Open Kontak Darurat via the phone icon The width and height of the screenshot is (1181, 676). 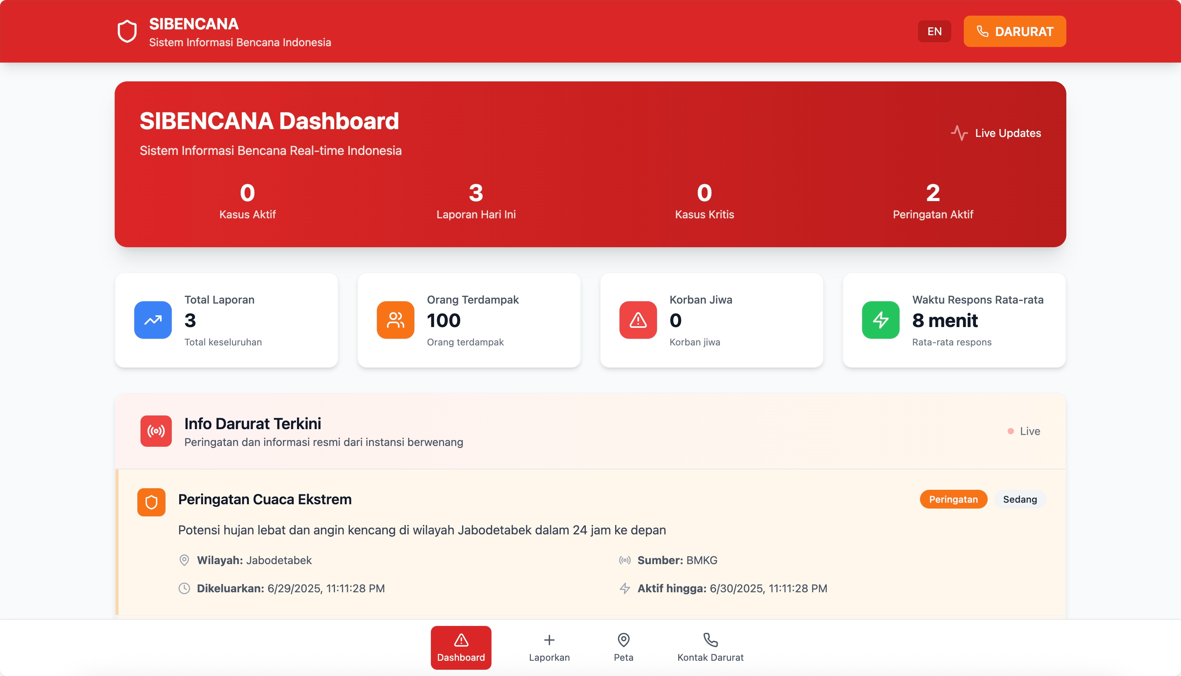[709, 639]
